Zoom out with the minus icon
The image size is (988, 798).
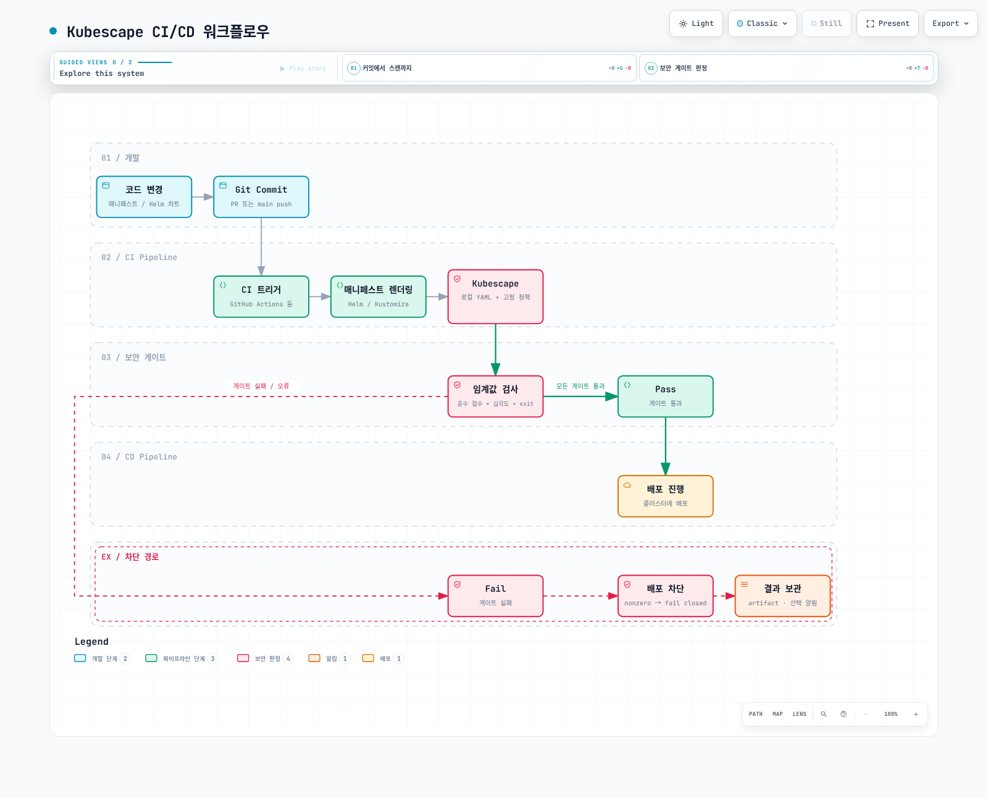[866, 714]
